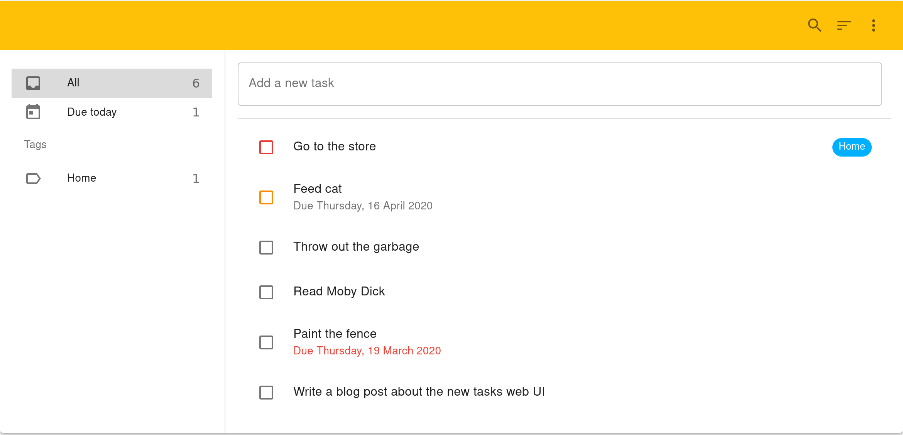The width and height of the screenshot is (903, 435).
Task: Open the Feed cat task title
Action: click(x=317, y=189)
